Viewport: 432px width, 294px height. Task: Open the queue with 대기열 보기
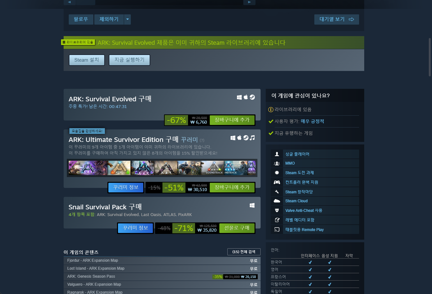tap(336, 19)
